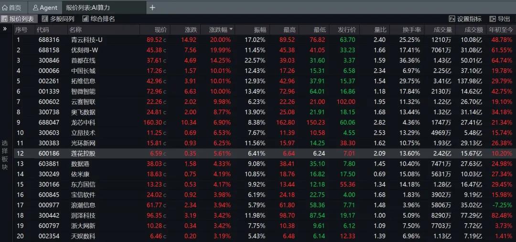Screen dimensions: 516x242
Task: Click the 导出 export button
Action: (x=500, y=19)
